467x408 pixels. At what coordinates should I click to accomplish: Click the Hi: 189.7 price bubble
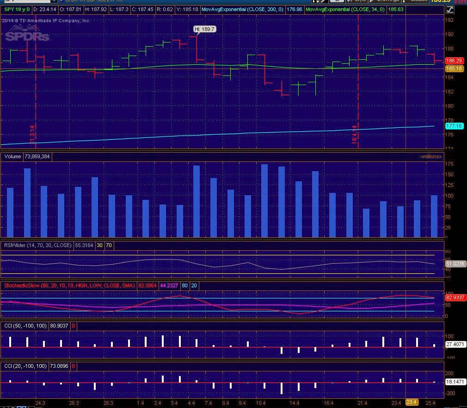[x=204, y=29]
